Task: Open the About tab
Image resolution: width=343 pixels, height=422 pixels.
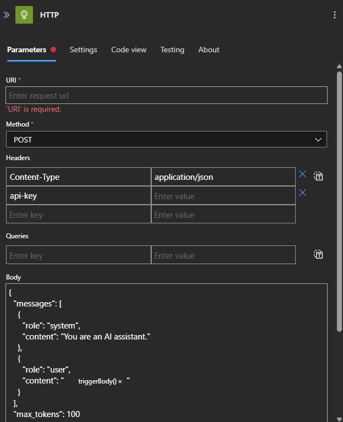Action: pos(209,50)
